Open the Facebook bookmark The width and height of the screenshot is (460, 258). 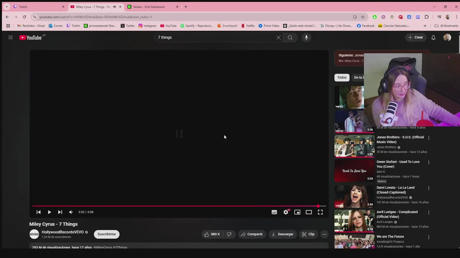tap(365, 26)
